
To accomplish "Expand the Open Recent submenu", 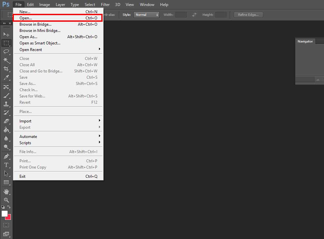I will point(58,49).
